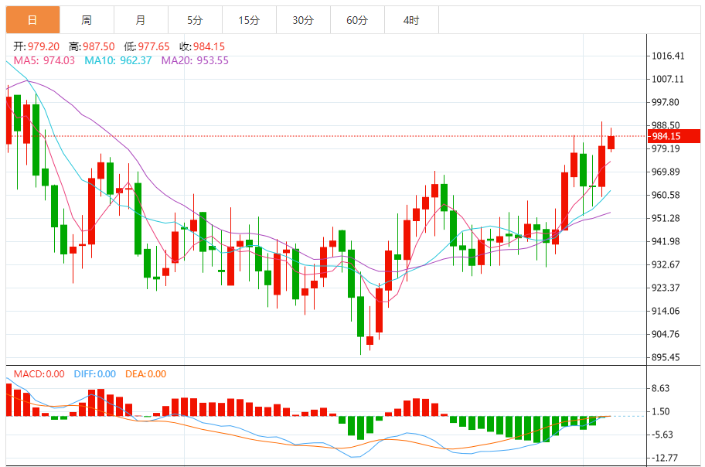Select the 日 daily chart tab
The height and width of the screenshot is (467, 705).
[x=32, y=20]
